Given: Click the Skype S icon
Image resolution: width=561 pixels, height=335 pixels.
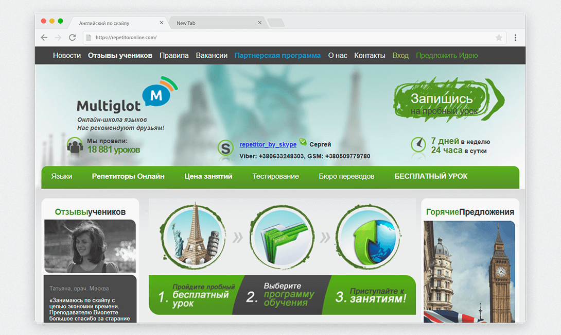Looking at the screenshot, I should click(x=225, y=148).
